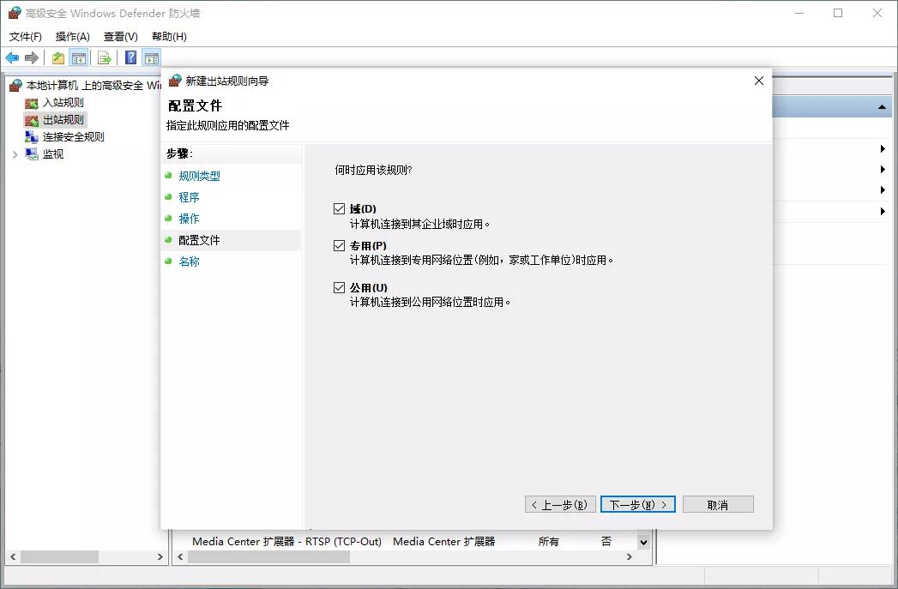Click the 下一步(N) button
The width and height of the screenshot is (898, 589).
[x=638, y=504]
